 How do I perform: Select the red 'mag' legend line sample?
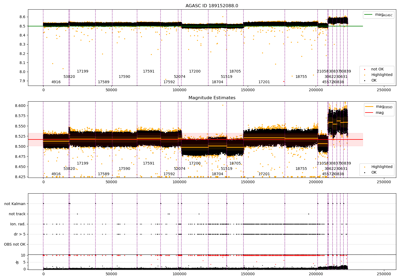click(x=370, y=113)
